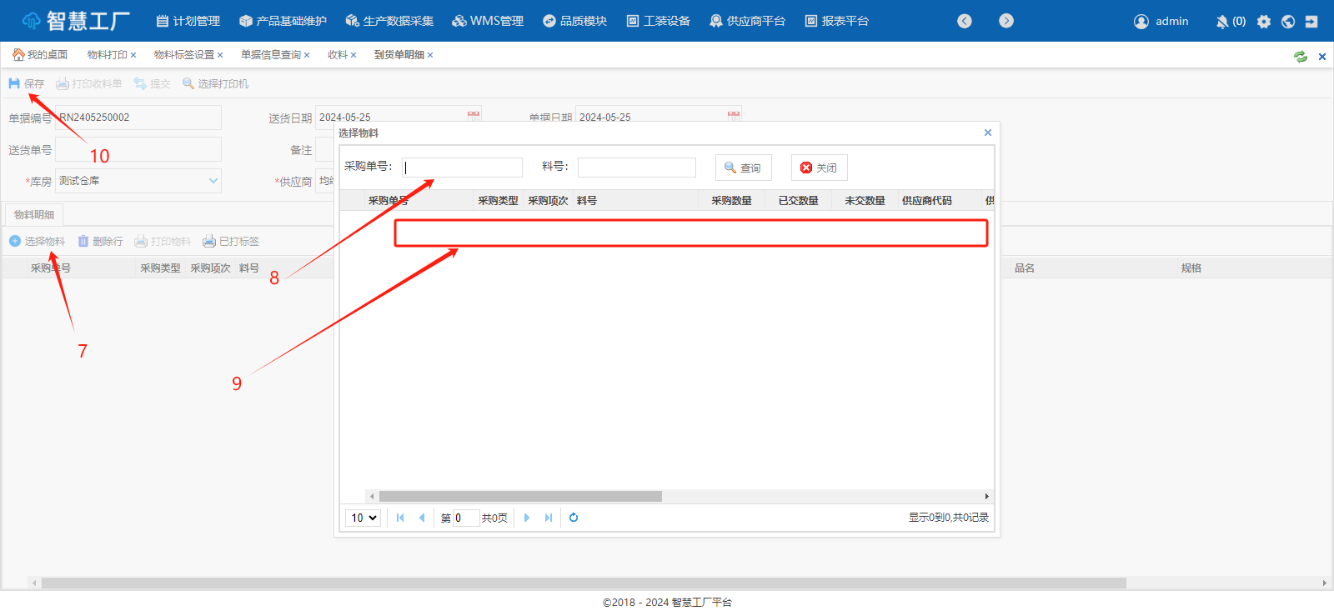Click the globe language icon

click(x=1288, y=22)
